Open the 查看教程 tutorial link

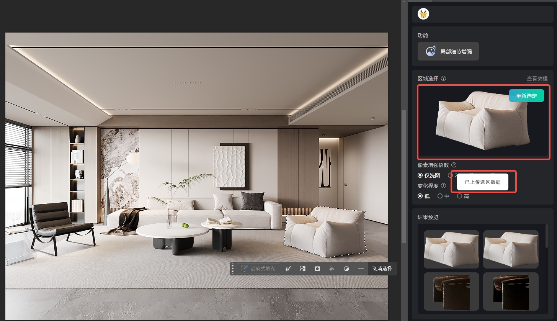point(537,79)
